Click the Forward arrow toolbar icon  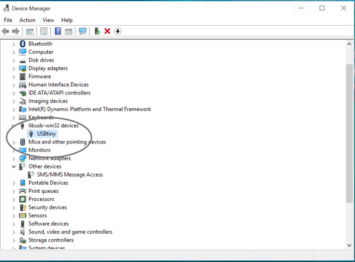pos(15,31)
